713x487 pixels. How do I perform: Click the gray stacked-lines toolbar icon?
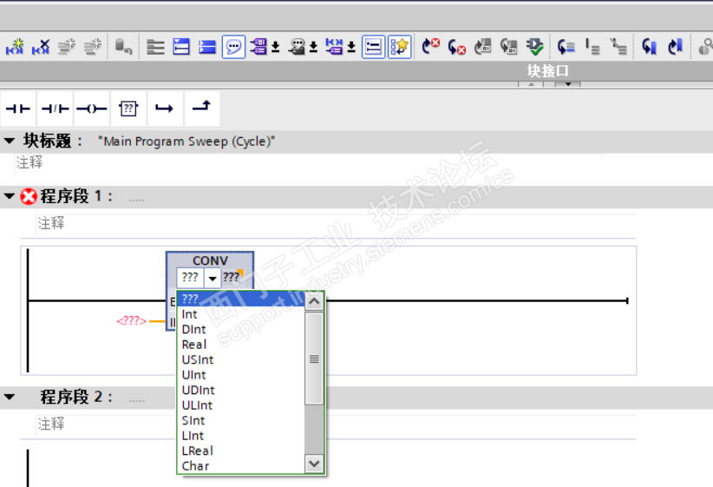[x=155, y=47]
